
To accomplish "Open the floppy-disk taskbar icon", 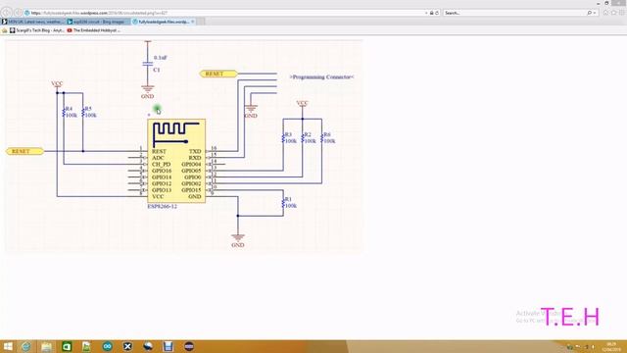I will [169, 346].
